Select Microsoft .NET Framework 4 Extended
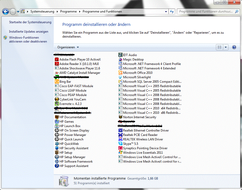242x190 pixels. [x=147, y=68]
